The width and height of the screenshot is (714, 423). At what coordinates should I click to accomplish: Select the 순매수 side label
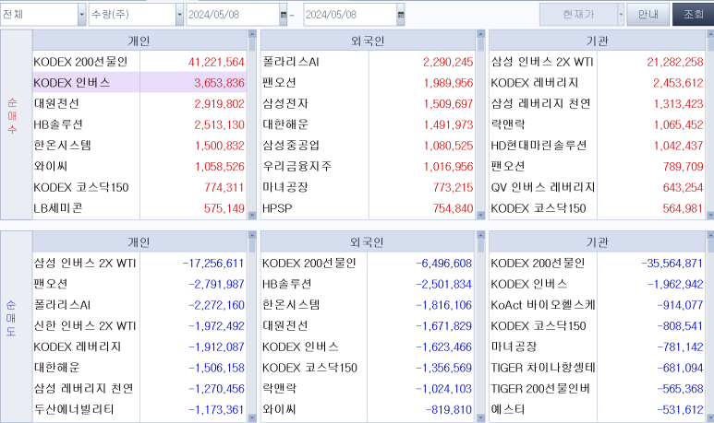(12, 116)
